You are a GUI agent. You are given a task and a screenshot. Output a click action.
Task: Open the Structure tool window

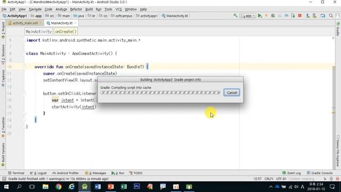click(x=3, y=54)
